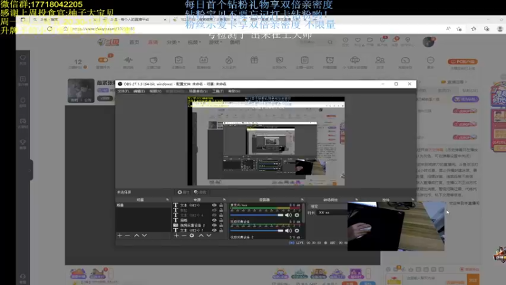Open source properties gear below sources list
The height and width of the screenshot is (285, 506).
click(x=192, y=236)
